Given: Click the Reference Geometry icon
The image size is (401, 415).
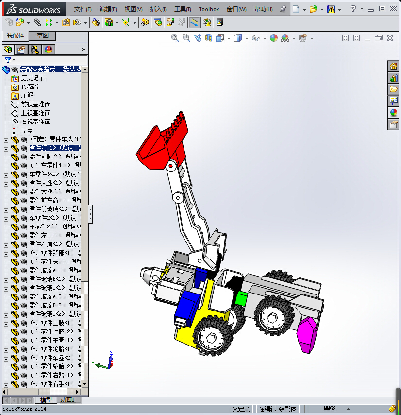Looking at the screenshot, I should [126, 22].
